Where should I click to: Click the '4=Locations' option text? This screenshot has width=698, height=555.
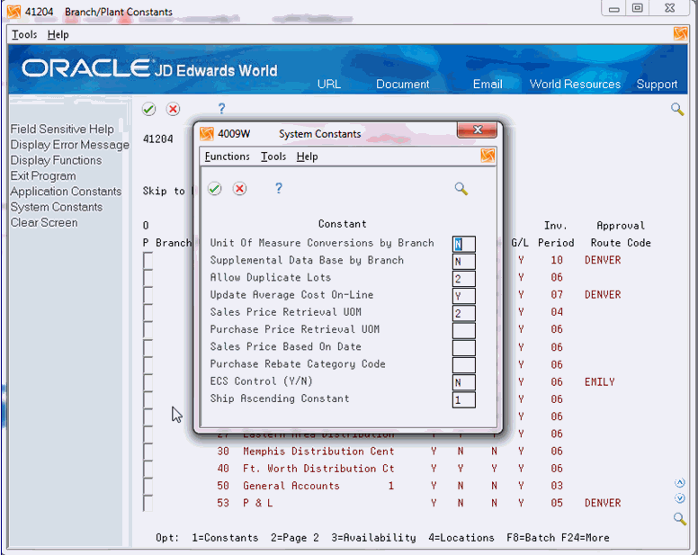461,538
